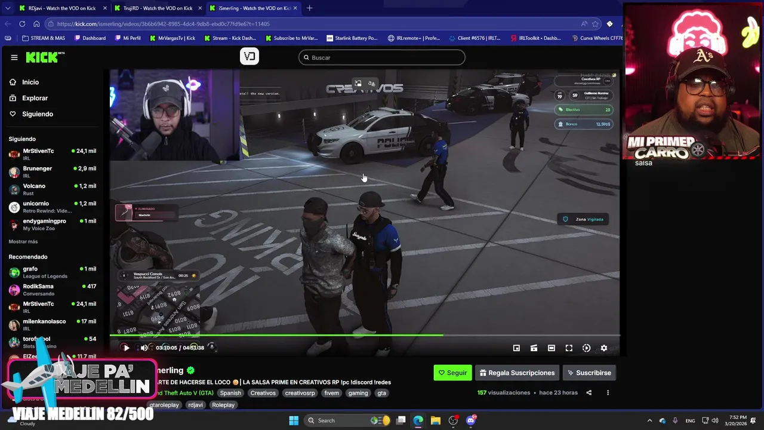Image resolution: width=764 pixels, height=430 pixels.
Task: Open the three-dot video options menu
Action: coord(608,393)
